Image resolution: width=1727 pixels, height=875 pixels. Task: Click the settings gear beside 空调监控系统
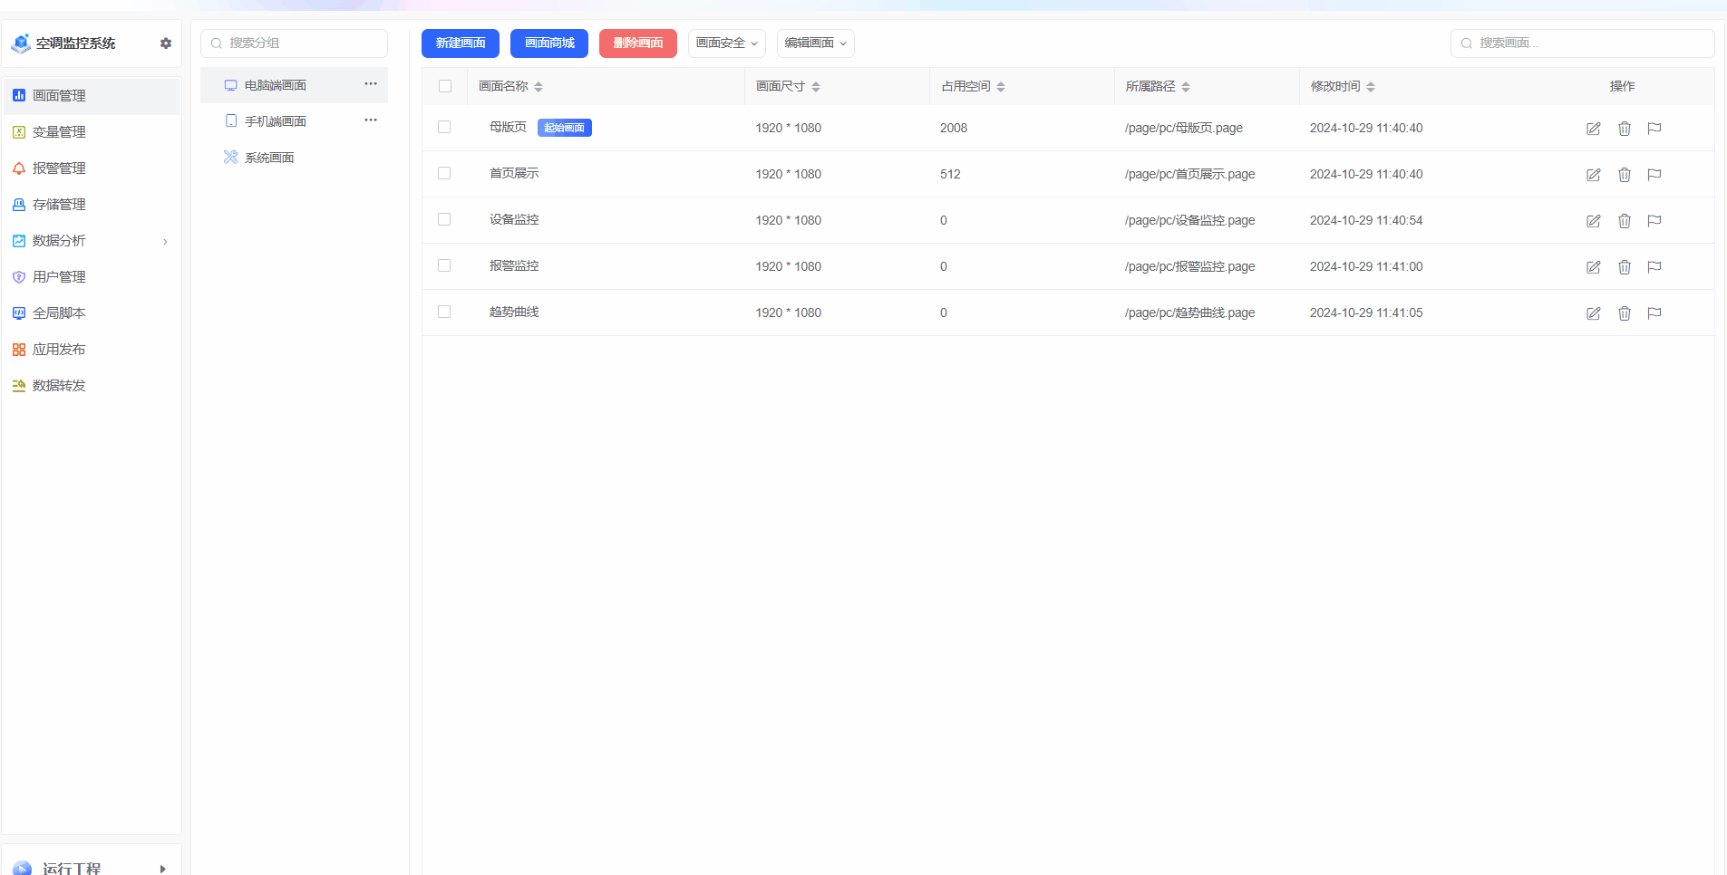click(166, 43)
